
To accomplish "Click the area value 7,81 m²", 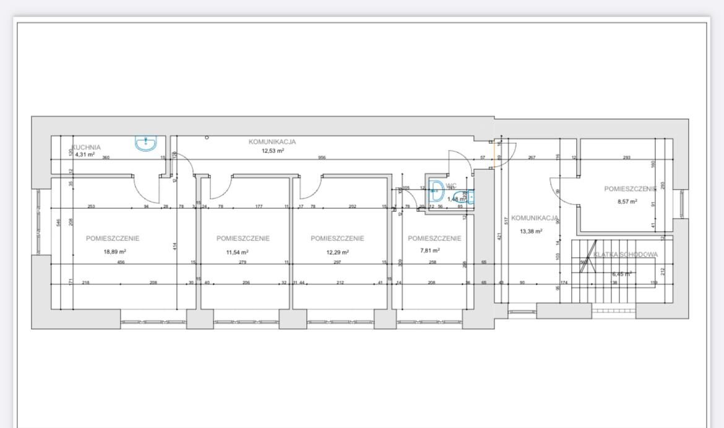I will [x=430, y=250].
